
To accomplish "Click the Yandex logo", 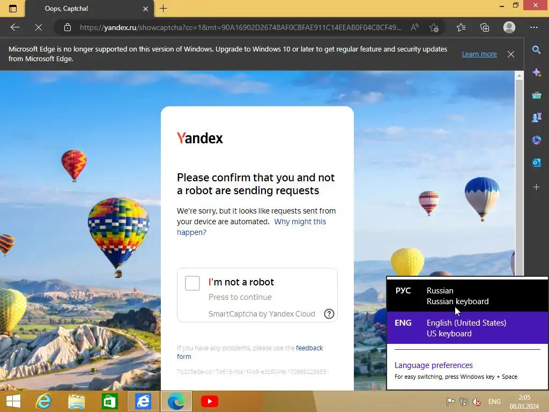I will tap(199, 138).
